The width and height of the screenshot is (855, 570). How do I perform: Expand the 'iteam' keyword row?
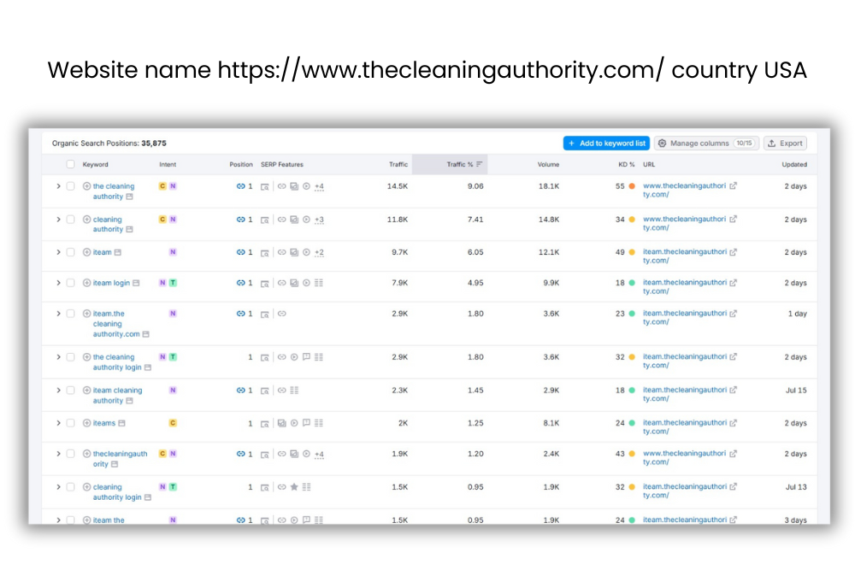click(x=58, y=252)
